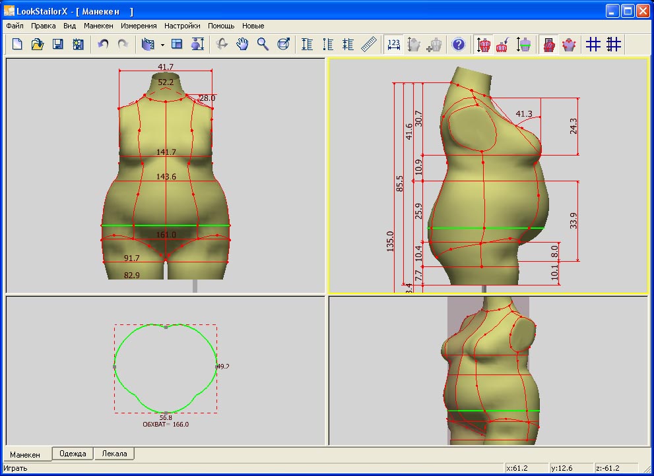Select the ruler measuring tool
The image size is (654, 476).
(x=369, y=44)
